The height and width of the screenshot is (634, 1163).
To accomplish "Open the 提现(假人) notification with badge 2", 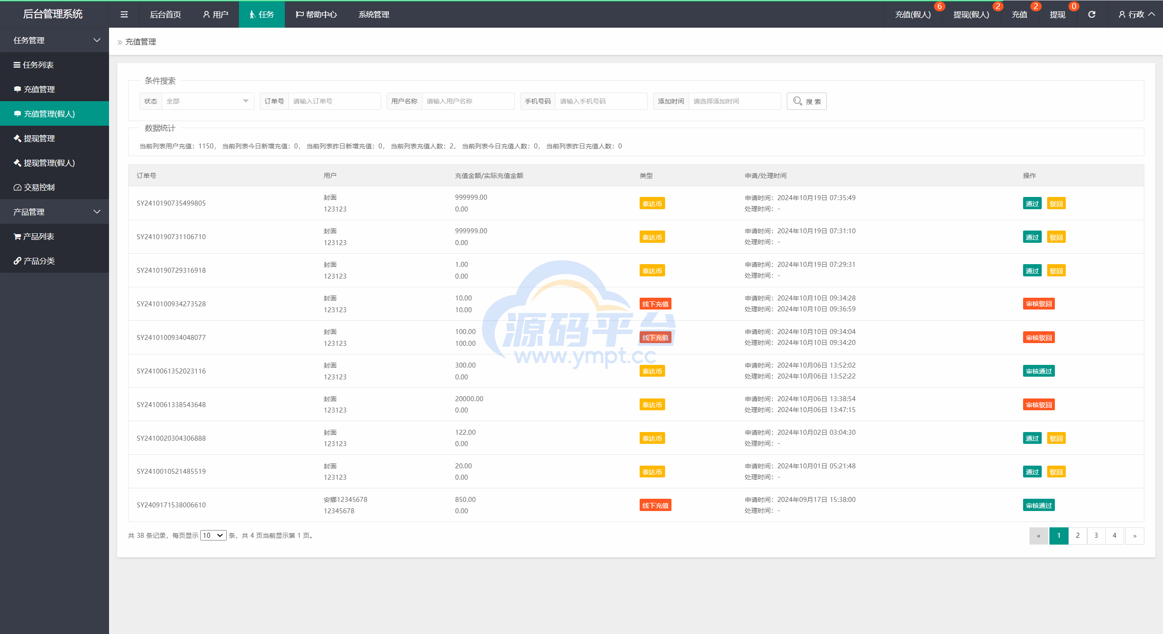I will click(x=971, y=15).
